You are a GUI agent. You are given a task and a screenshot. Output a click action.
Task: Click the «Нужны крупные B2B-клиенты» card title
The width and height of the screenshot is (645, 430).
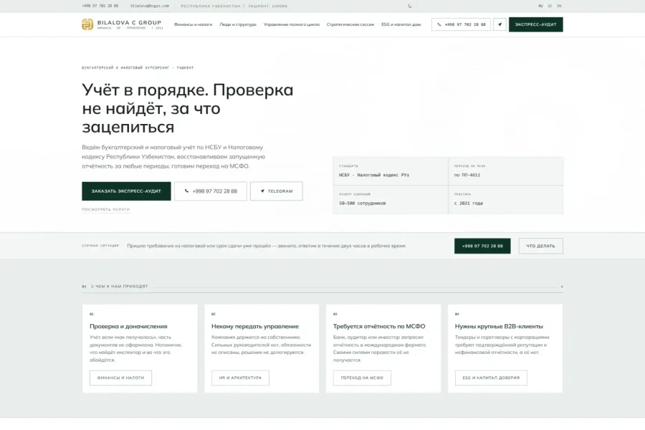[499, 326]
